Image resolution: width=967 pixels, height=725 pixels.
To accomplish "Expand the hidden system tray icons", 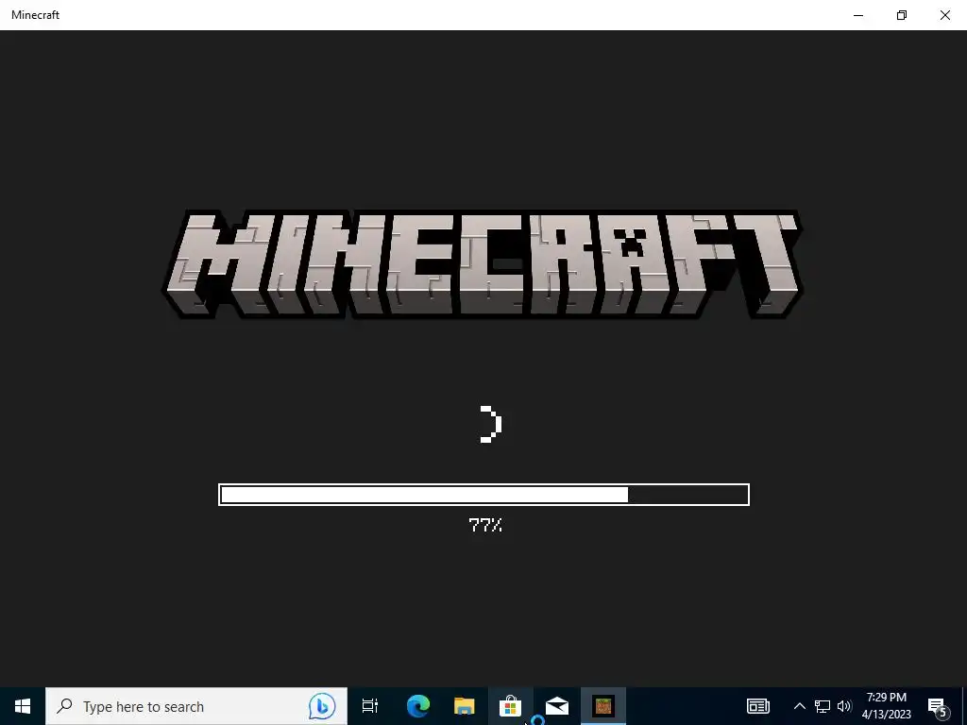I will [x=799, y=706].
